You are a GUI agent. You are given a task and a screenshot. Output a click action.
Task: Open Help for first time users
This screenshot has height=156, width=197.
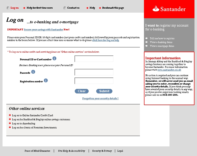(40, 8)
